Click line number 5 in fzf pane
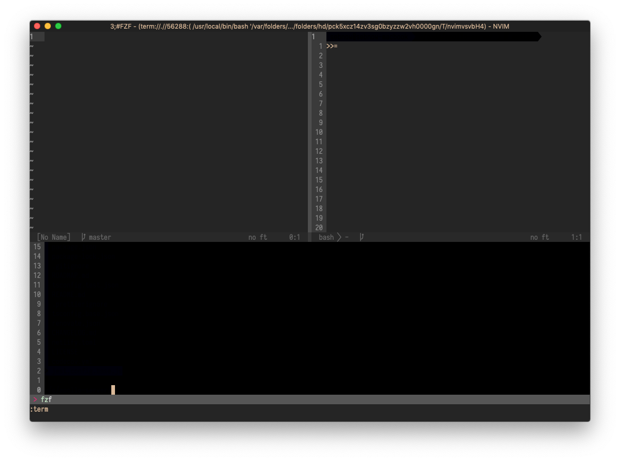Image resolution: width=620 pixels, height=461 pixels. (39, 342)
